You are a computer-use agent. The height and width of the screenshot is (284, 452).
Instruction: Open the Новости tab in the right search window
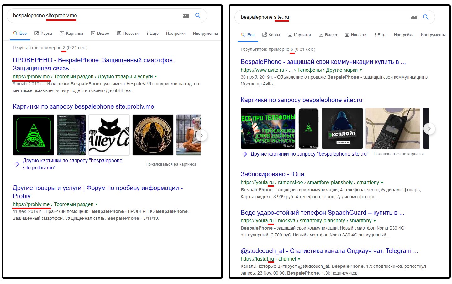click(355, 35)
